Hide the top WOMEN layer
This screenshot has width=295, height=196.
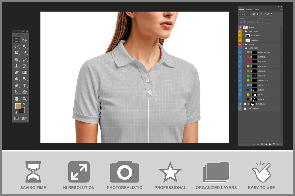(240, 27)
